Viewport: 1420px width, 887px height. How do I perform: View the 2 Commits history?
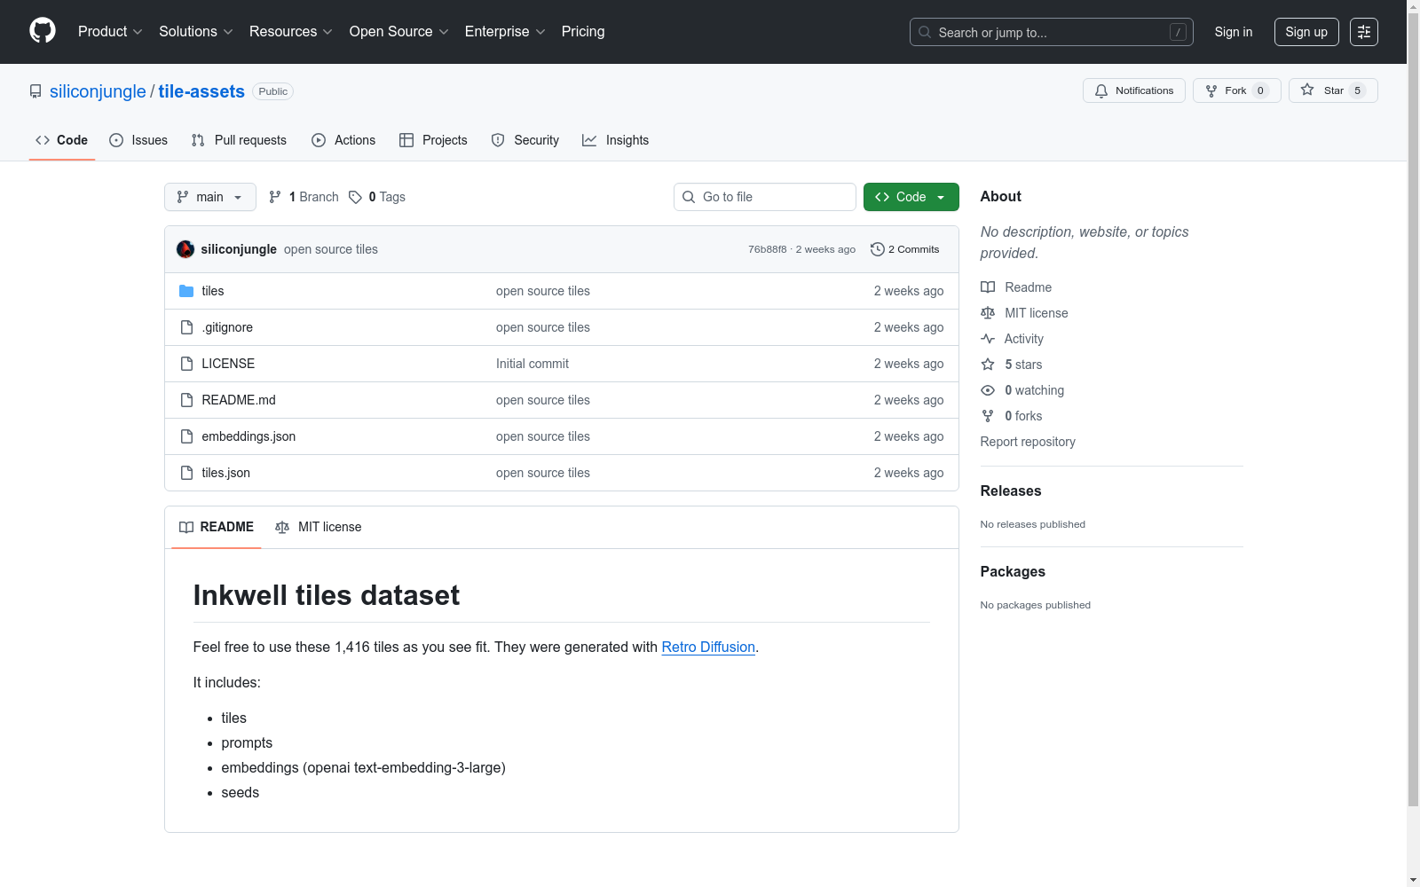[905, 249]
